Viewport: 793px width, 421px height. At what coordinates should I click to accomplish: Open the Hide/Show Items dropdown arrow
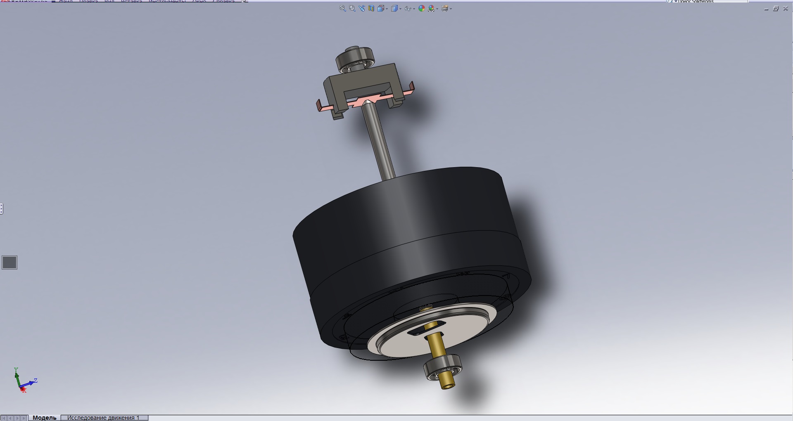coord(414,9)
